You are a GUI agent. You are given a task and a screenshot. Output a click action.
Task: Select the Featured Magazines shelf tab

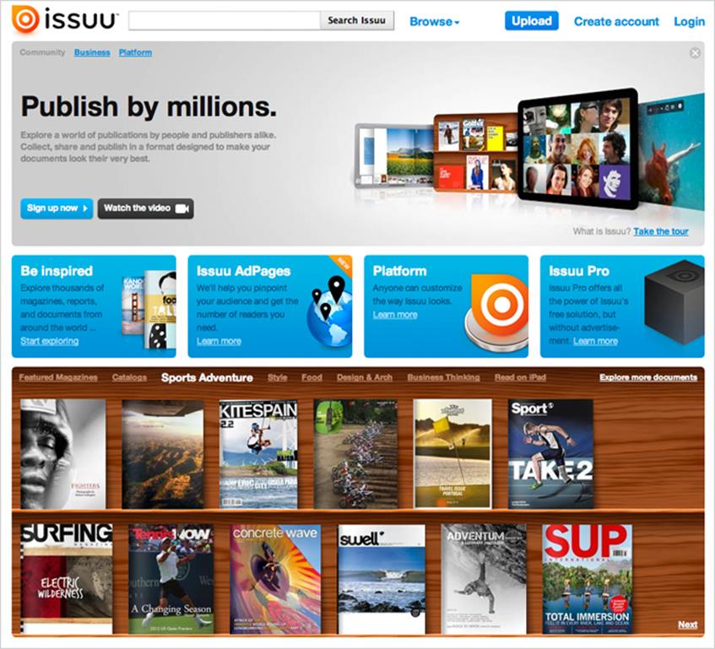(x=58, y=377)
